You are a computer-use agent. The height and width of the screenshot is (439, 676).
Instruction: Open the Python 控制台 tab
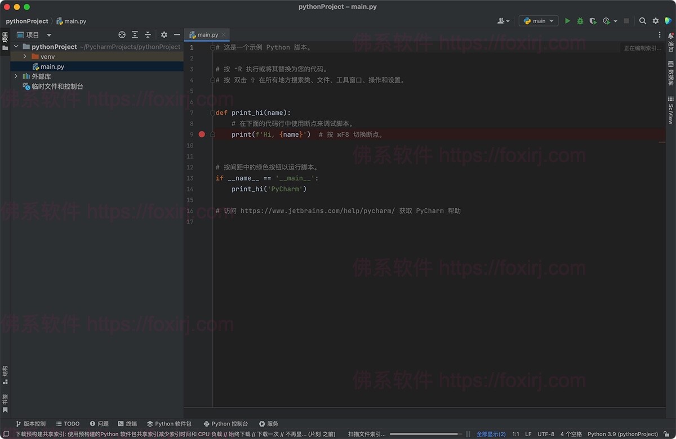[226, 423]
